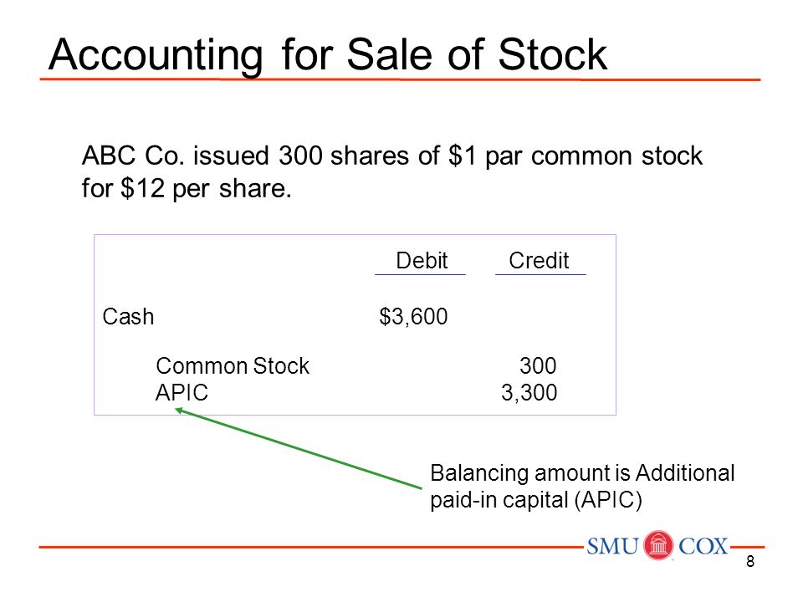Viewport: 803px width, 602px height.
Task: Click the 'SMU' logo text
Action: click(612, 546)
